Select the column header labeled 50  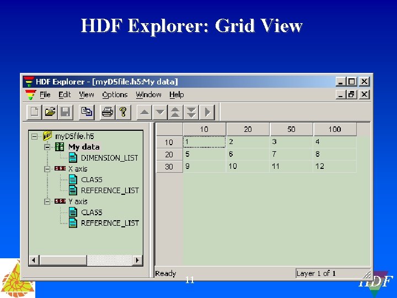[292, 129]
